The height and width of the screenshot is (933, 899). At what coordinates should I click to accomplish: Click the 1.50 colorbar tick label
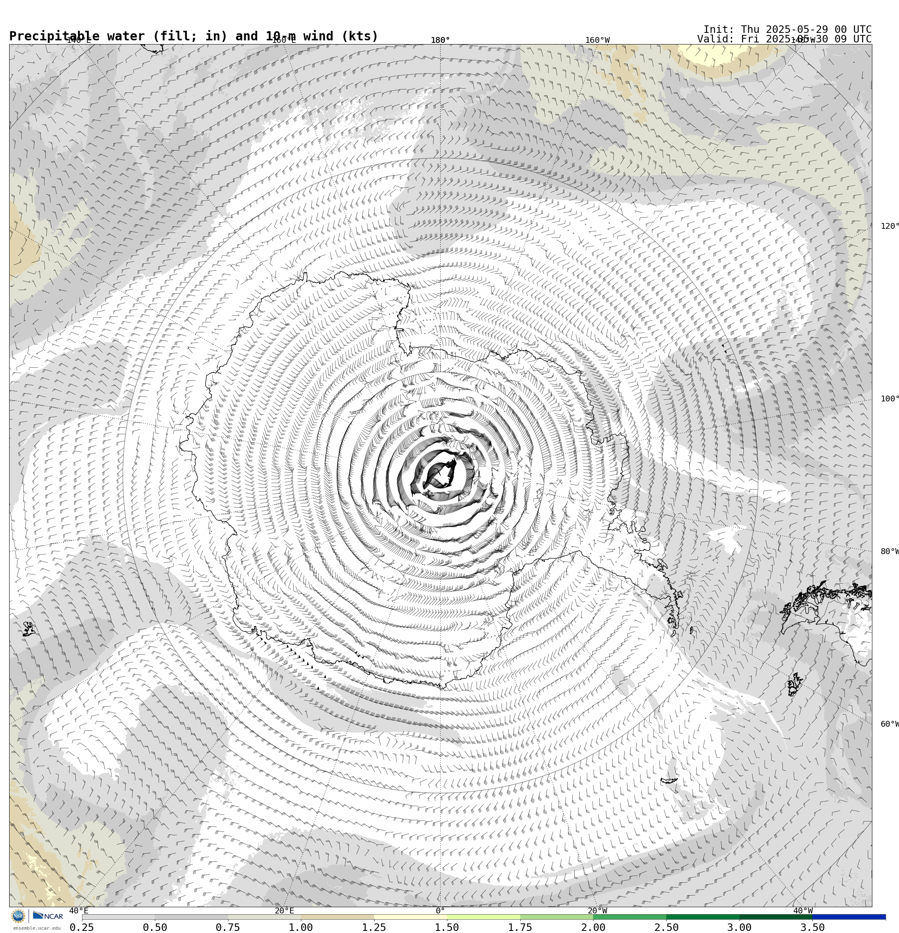click(x=447, y=927)
